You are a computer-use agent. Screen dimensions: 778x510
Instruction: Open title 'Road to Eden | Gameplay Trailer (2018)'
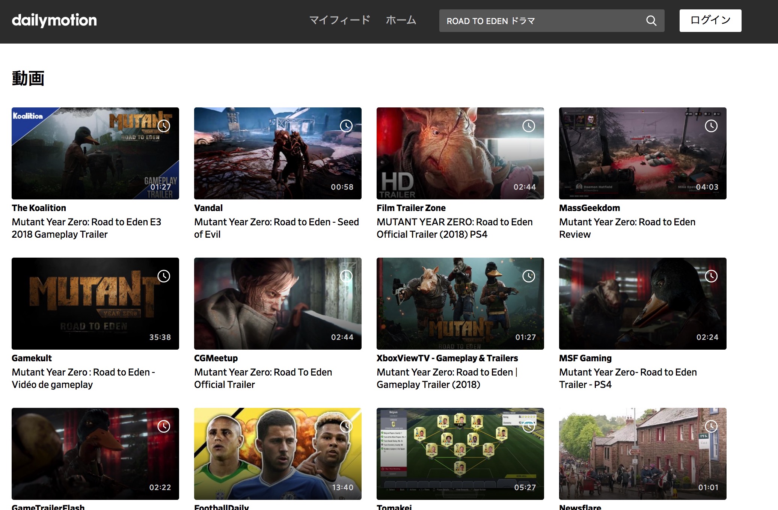[447, 378]
